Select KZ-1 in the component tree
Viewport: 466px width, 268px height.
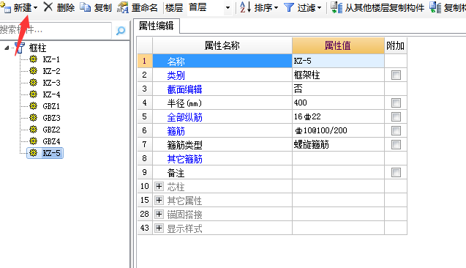(x=51, y=59)
